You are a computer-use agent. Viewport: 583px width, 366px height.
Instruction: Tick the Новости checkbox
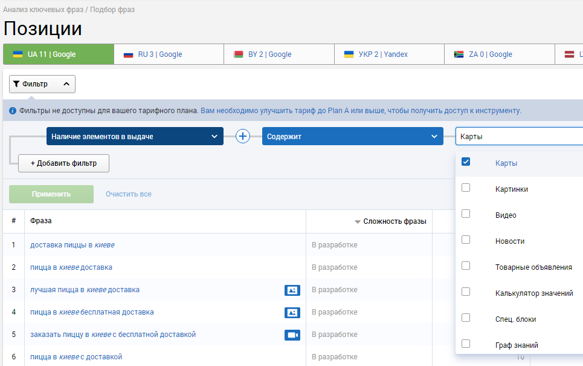[x=466, y=240]
